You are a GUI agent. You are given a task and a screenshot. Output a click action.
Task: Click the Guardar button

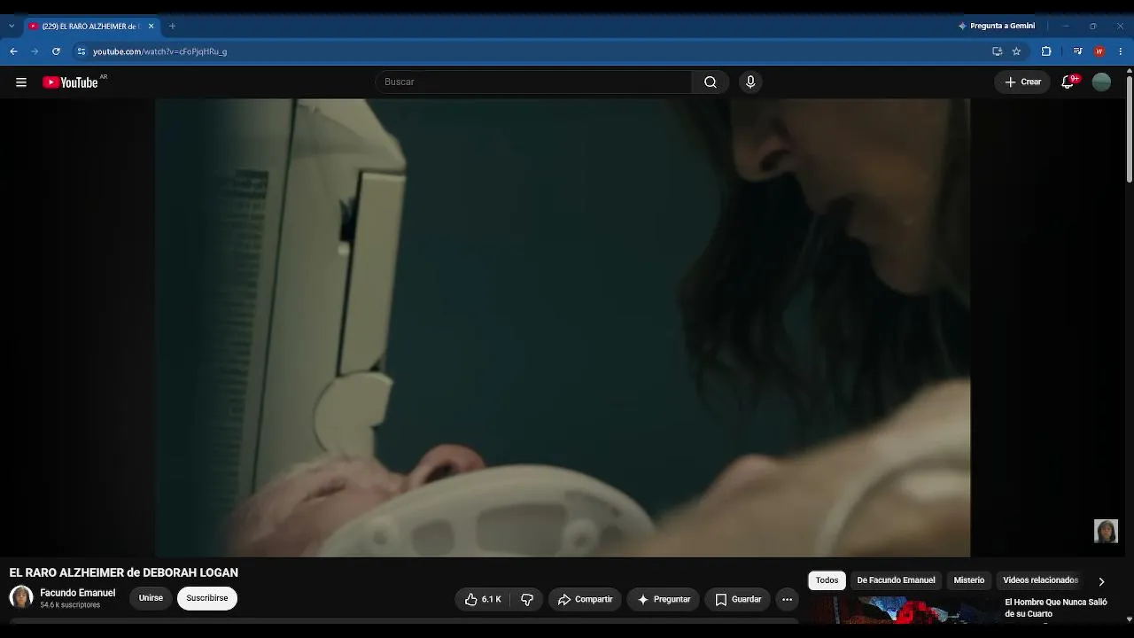click(738, 600)
